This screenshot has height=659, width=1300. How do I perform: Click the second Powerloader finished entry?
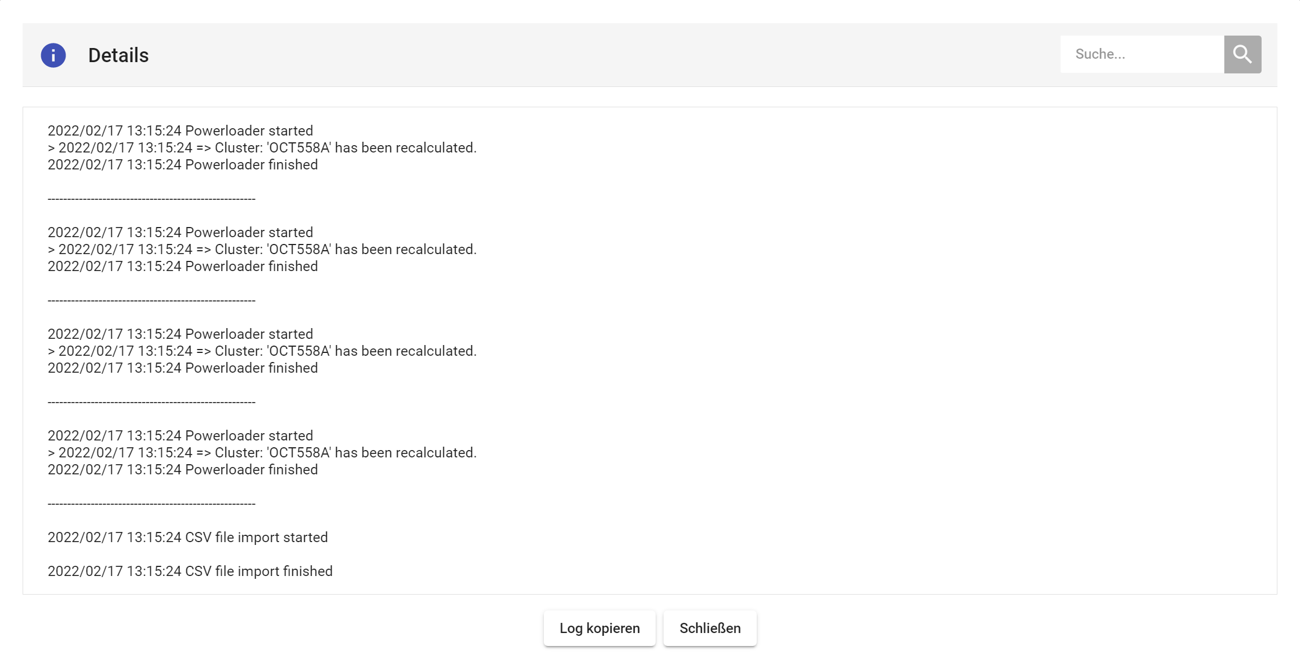[x=182, y=266]
